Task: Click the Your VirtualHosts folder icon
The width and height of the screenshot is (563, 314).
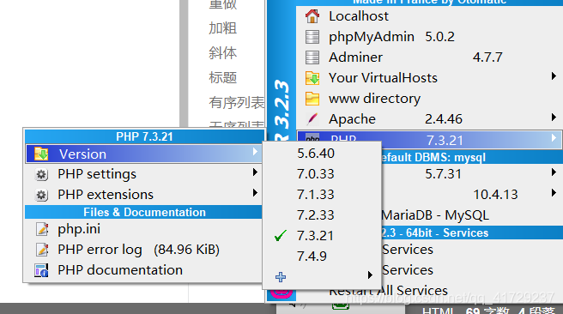Action: (x=312, y=78)
